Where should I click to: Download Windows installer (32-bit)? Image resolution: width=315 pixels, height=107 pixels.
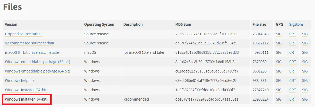coord(26,90)
